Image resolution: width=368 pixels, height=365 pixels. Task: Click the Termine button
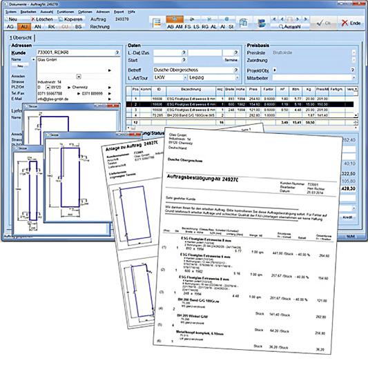tap(231, 60)
